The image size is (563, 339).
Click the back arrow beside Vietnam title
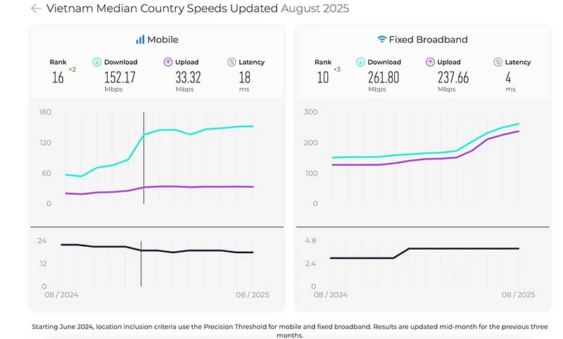click(x=37, y=8)
